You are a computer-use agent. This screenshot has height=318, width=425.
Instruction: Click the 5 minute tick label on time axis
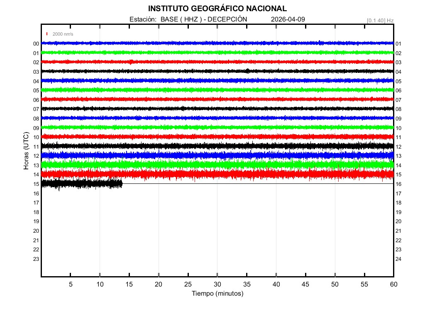pyautogui.click(x=71, y=284)
